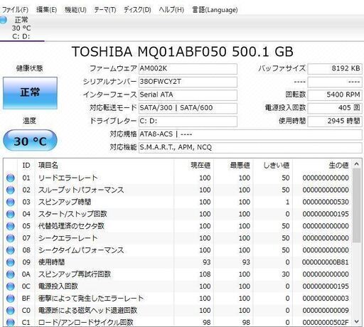Click raw value 000000000009
Viewport: 364px width, 327px height.
(326, 311)
